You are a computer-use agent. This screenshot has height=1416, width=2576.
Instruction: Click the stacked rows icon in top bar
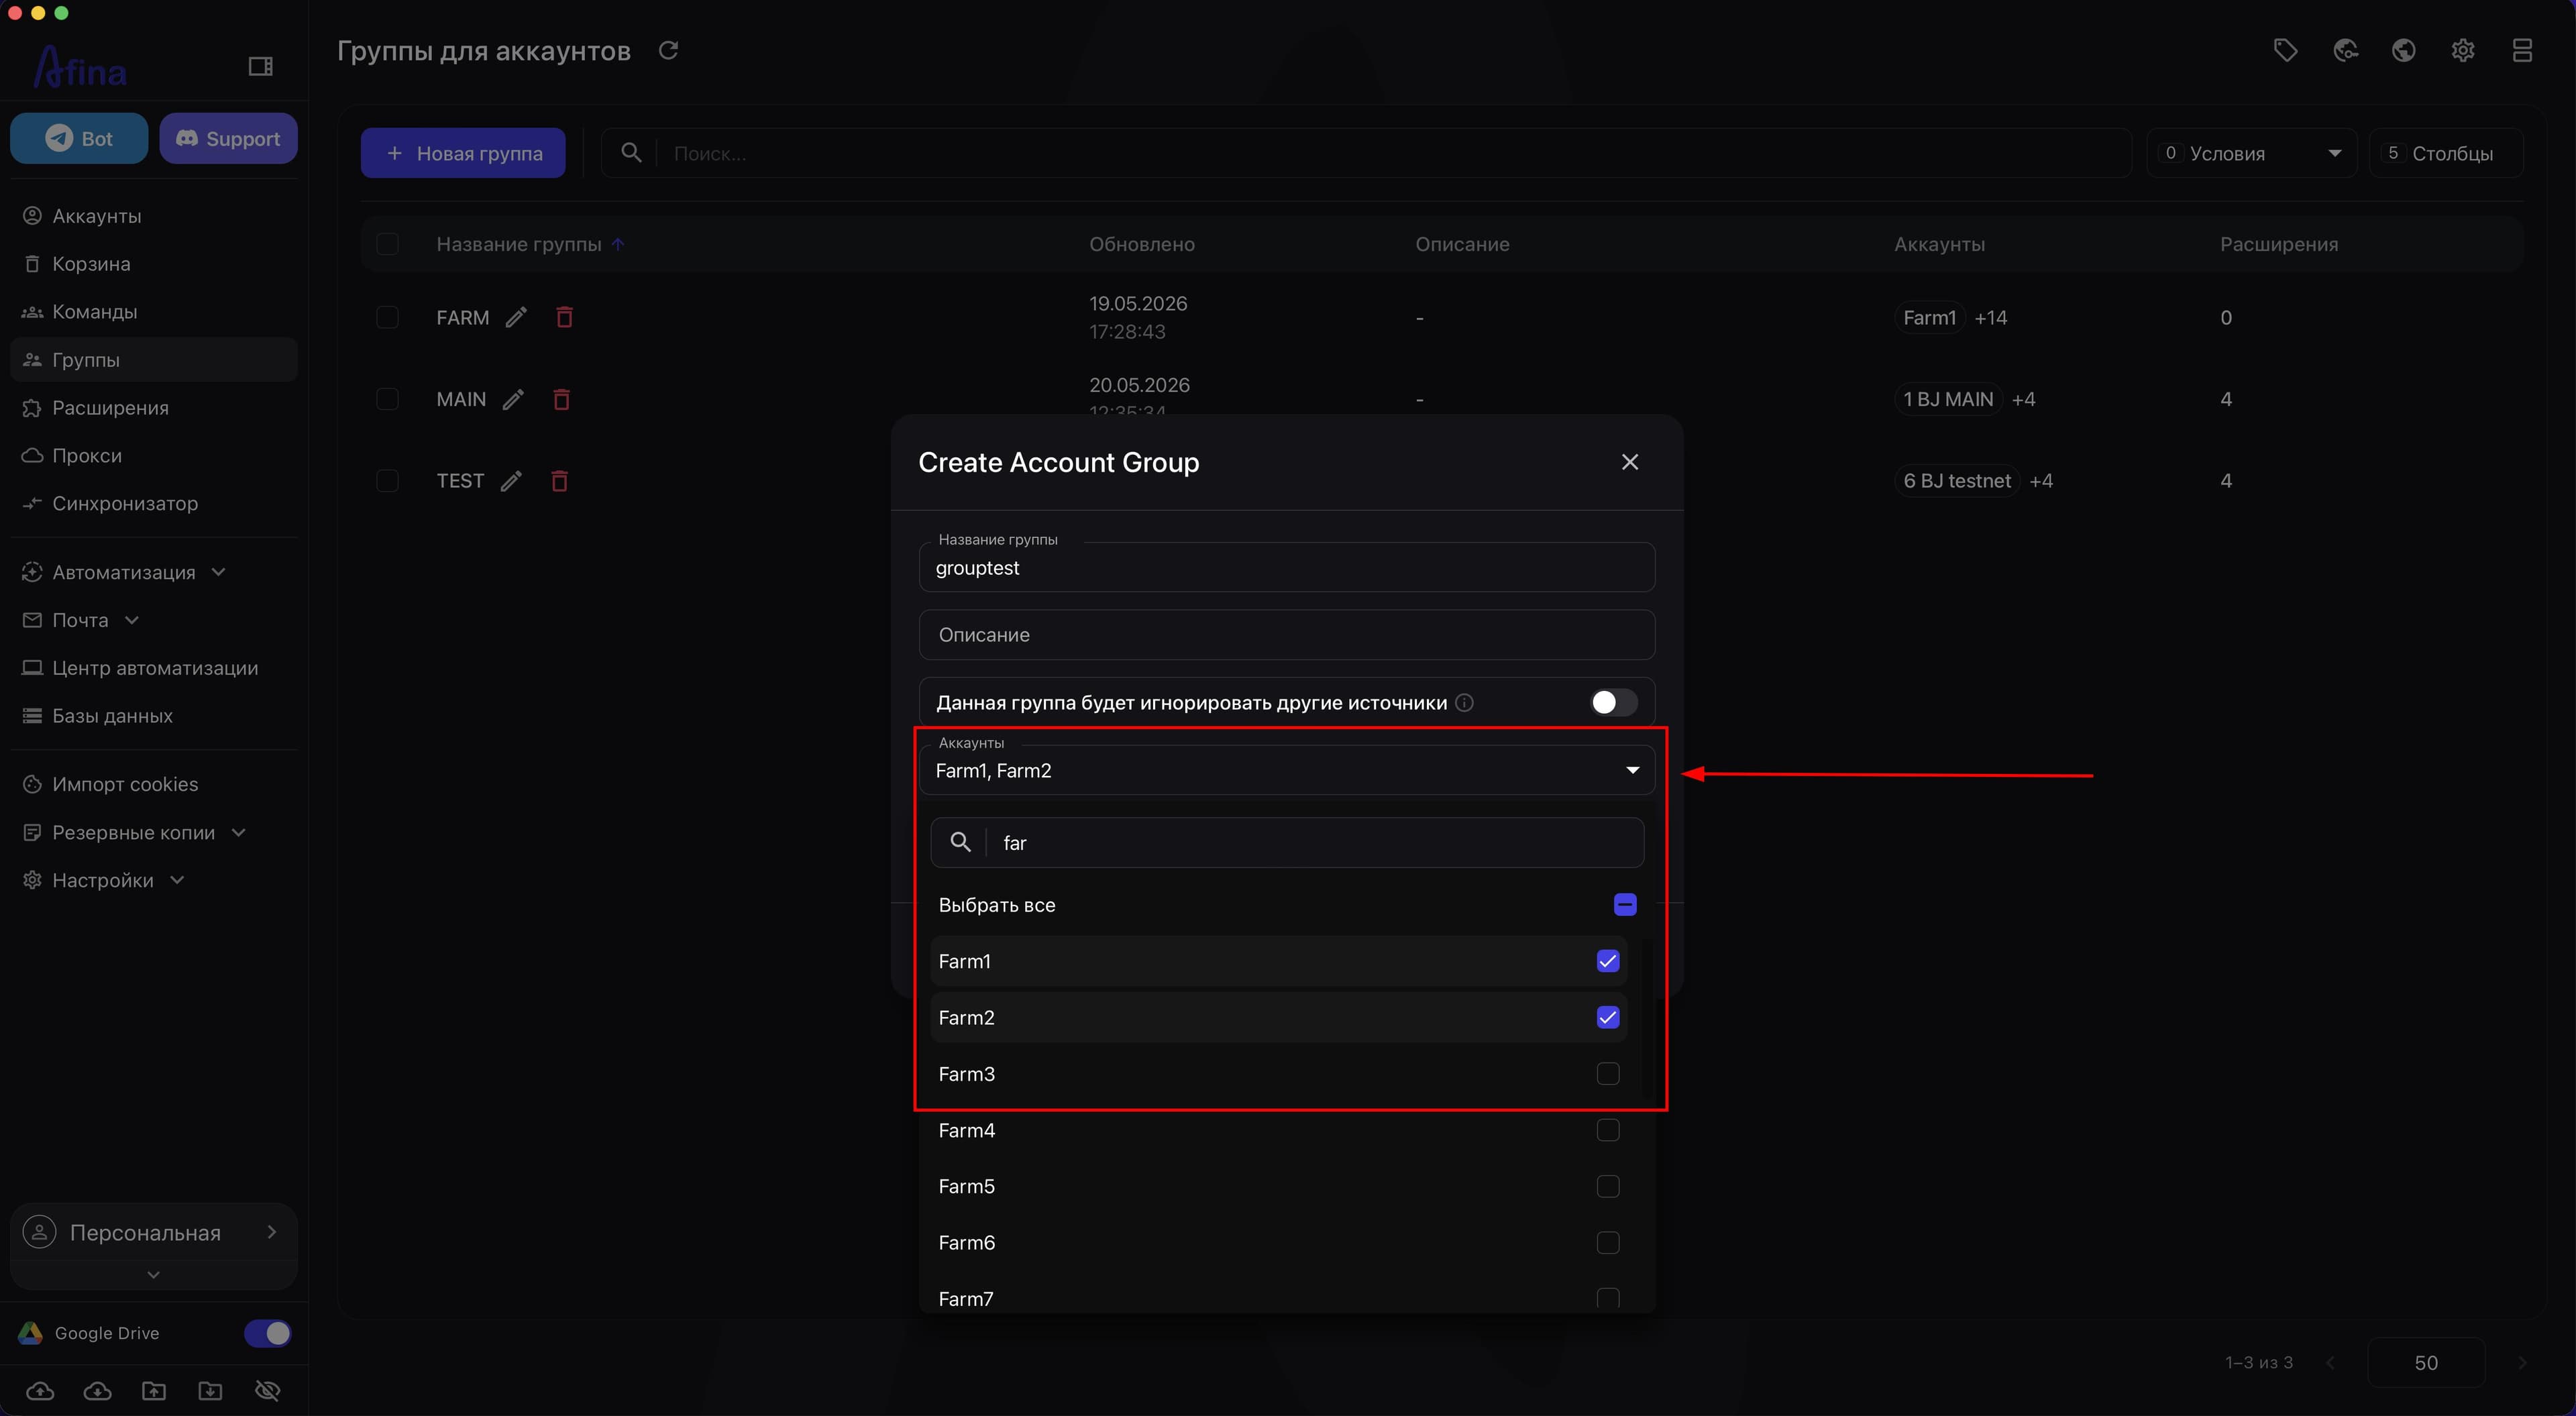point(2522,50)
